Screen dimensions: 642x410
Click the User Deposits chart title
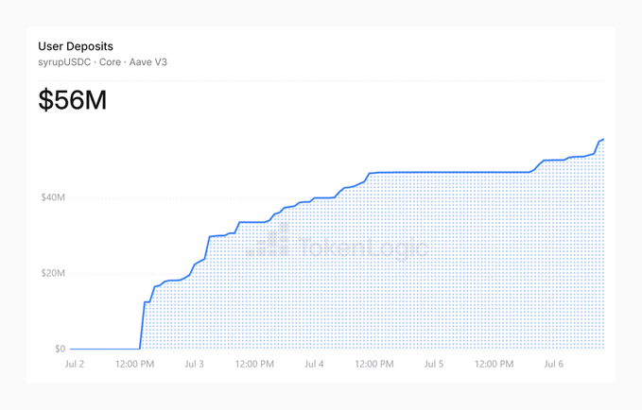tap(76, 46)
